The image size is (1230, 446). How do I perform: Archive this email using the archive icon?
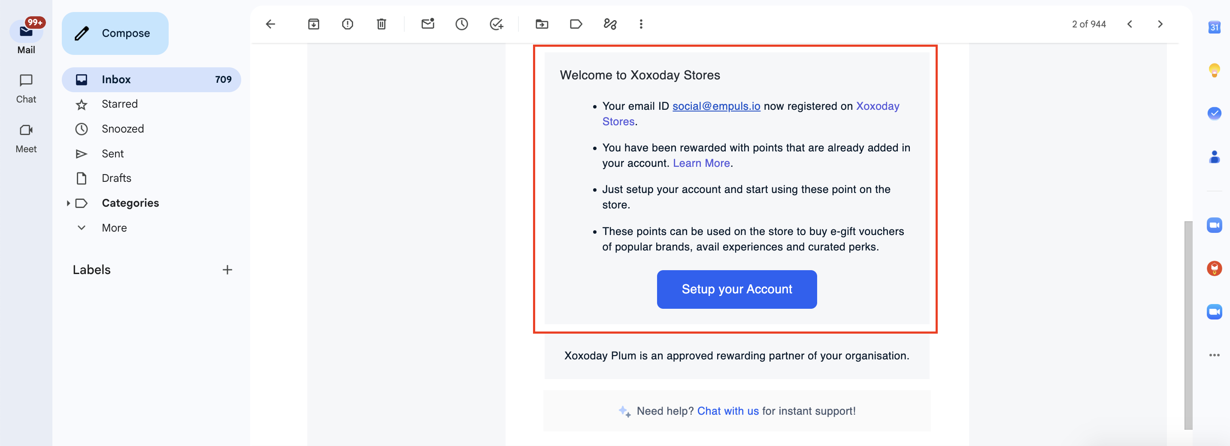313,24
